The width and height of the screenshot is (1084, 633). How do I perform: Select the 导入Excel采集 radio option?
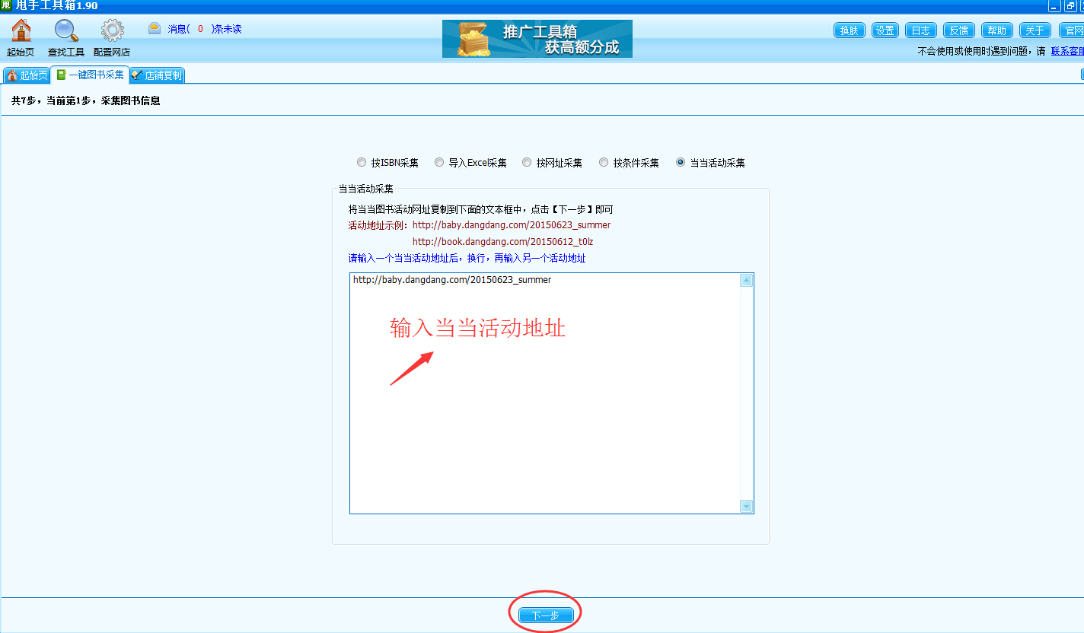tap(471, 163)
